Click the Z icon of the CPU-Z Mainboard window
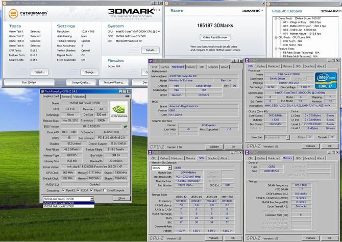 (150, 61)
